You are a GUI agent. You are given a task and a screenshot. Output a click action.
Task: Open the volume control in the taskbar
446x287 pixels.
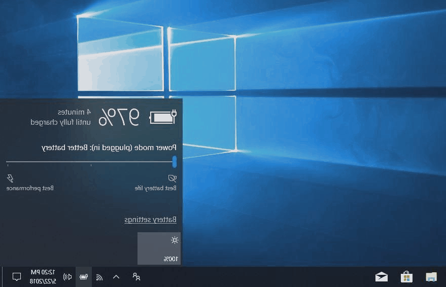pos(67,277)
